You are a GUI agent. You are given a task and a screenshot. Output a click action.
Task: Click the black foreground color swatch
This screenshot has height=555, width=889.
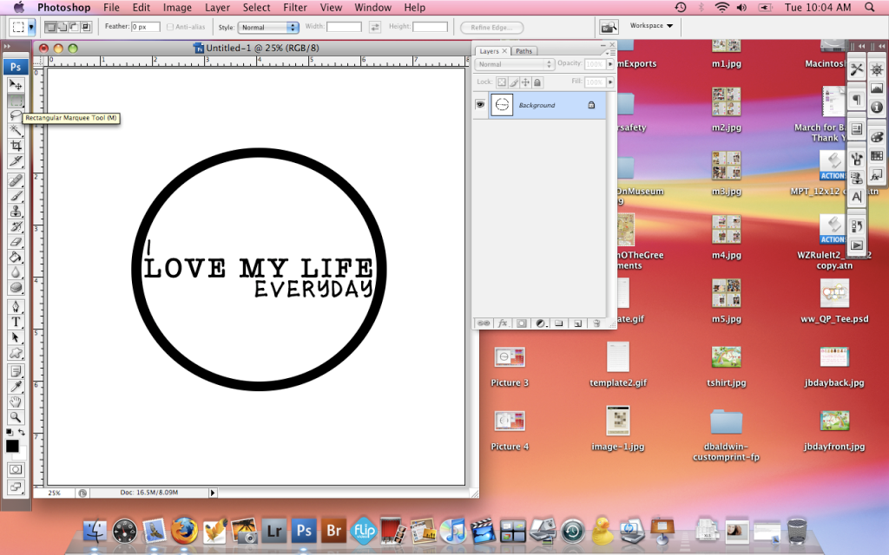pyautogui.click(x=12, y=446)
